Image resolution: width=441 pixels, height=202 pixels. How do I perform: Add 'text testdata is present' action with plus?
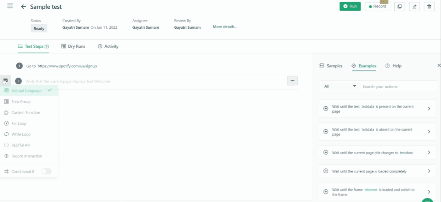pos(326,109)
